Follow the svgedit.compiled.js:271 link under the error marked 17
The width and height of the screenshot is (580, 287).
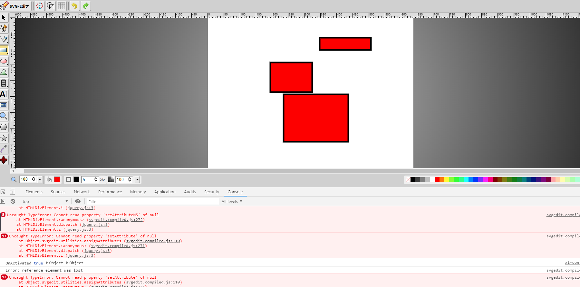pos(118,246)
